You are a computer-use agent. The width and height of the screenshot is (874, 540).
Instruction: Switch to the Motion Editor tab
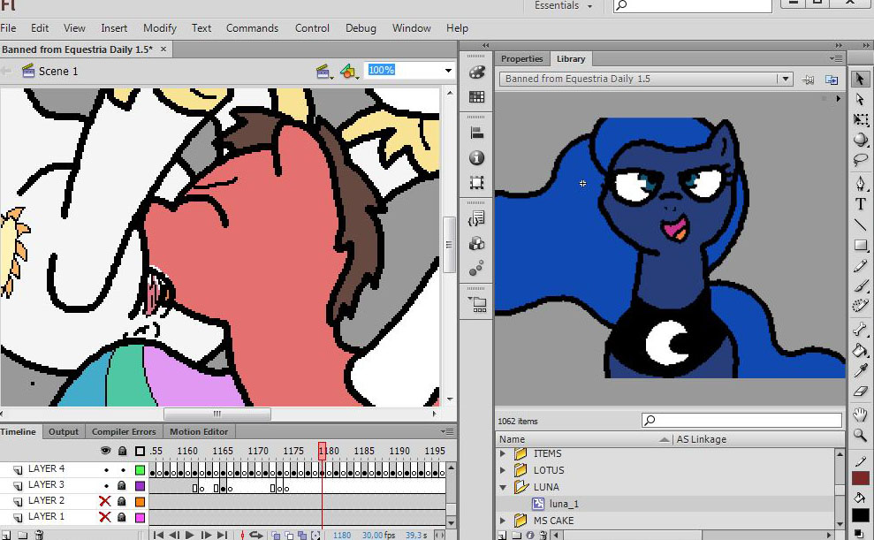pos(199,431)
